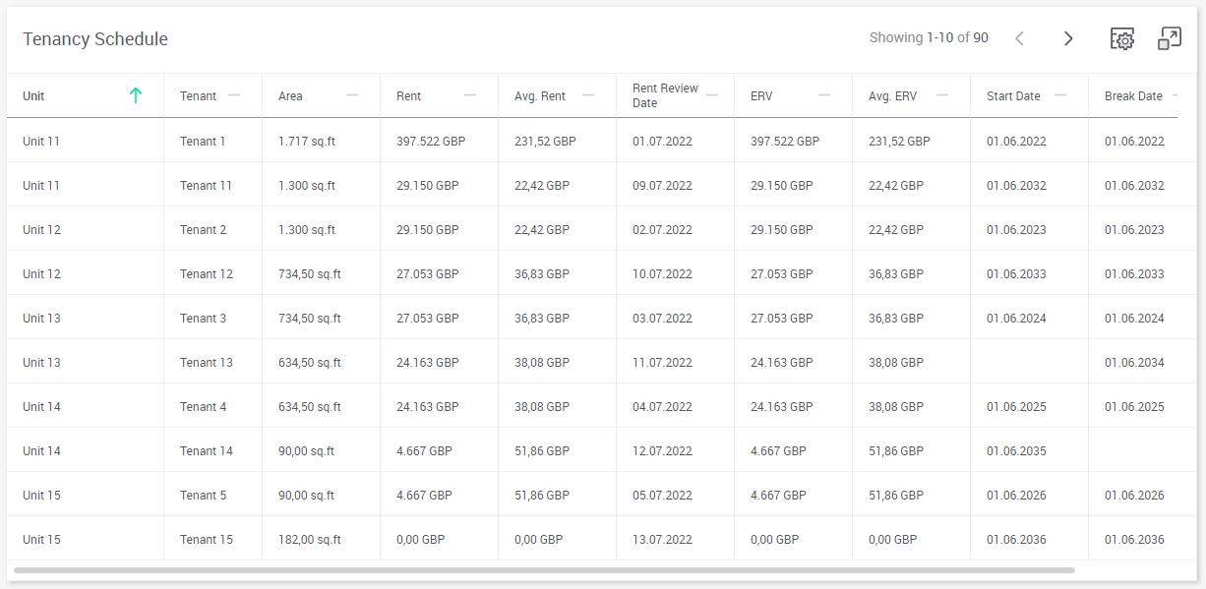
Task: Click the empty Start Date cell for Tenant 13
Action: (x=1029, y=362)
